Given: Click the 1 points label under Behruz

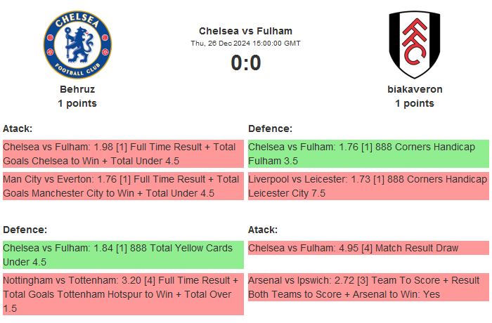Looking at the screenshot, I should coord(77,103).
